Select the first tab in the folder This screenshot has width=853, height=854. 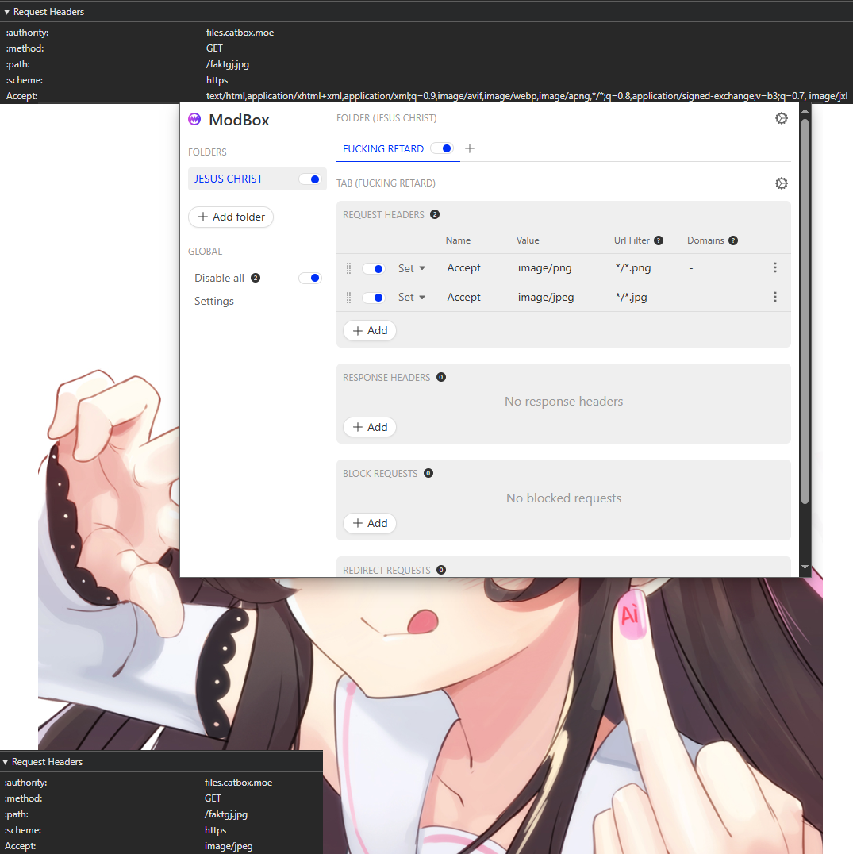click(382, 148)
